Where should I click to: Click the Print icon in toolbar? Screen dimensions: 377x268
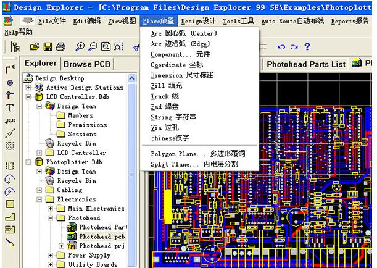[60, 47]
